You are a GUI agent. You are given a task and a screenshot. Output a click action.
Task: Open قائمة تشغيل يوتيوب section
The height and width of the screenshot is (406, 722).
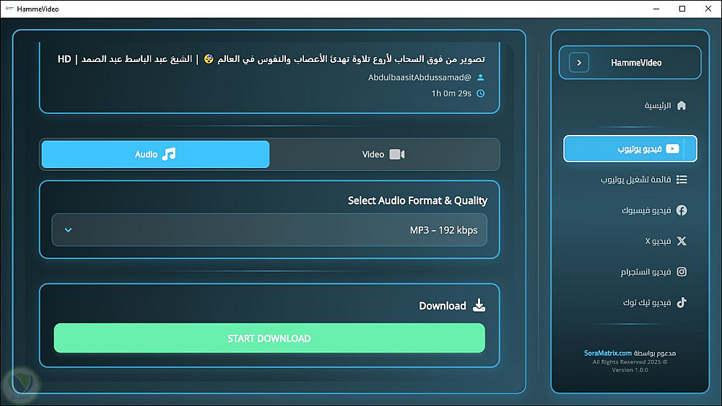tap(644, 180)
